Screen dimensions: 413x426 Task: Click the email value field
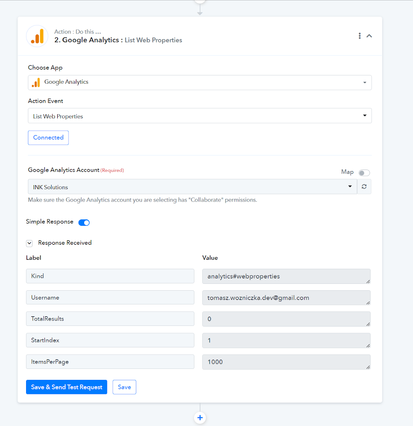coord(286,298)
